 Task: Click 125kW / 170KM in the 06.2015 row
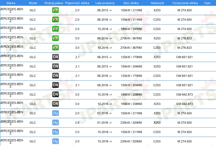[131, 57]
